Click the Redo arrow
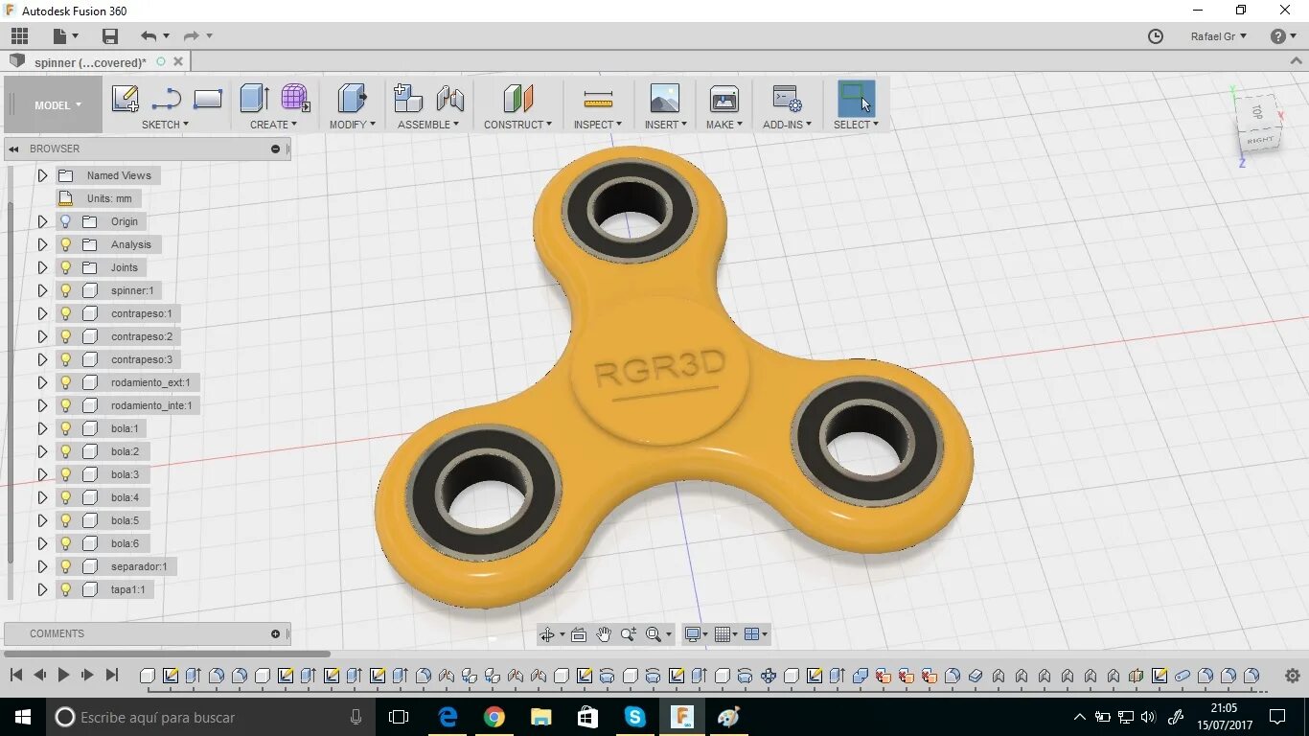Image resolution: width=1309 pixels, height=736 pixels. (x=192, y=36)
